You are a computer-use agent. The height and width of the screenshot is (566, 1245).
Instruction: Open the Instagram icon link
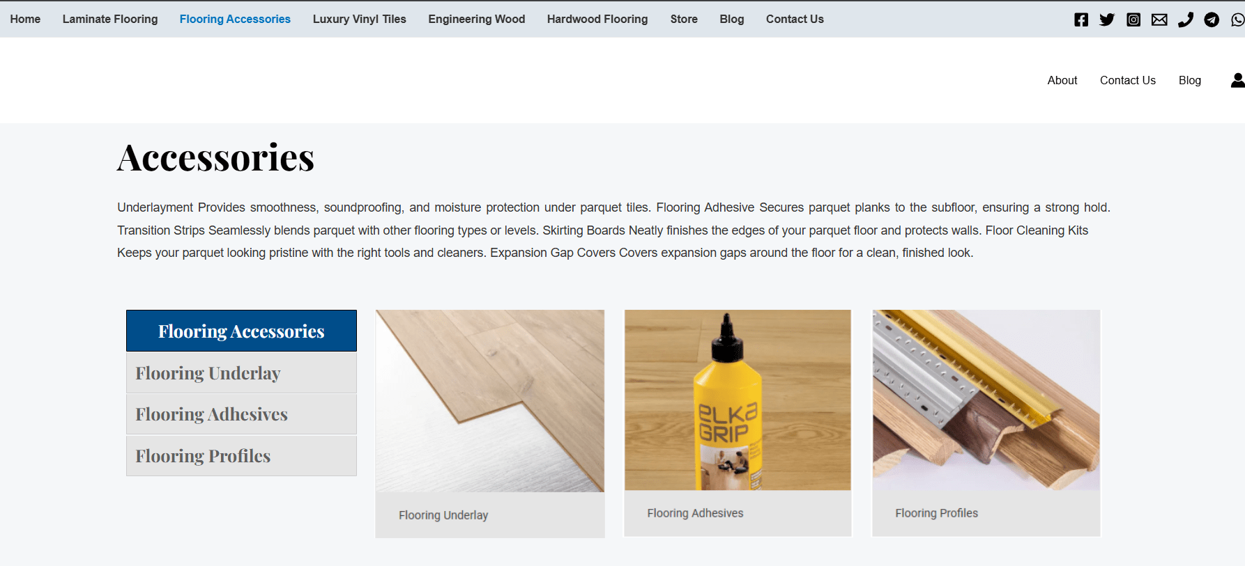[1133, 19]
